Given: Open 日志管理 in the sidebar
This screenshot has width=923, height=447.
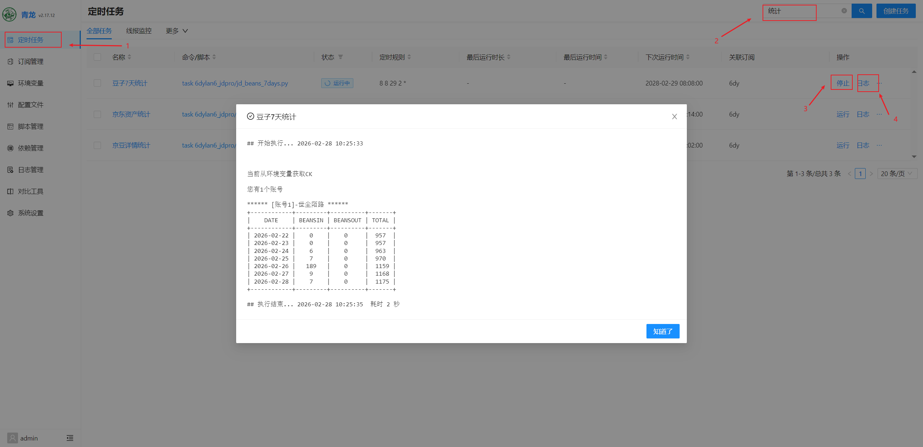Looking at the screenshot, I should pos(30,169).
